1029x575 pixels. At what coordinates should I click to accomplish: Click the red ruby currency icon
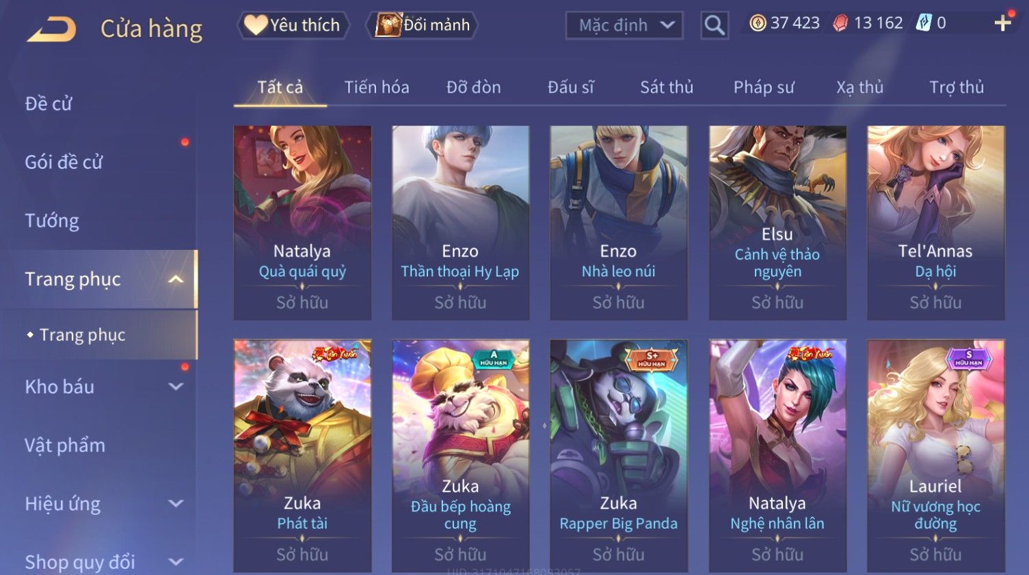point(840,23)
